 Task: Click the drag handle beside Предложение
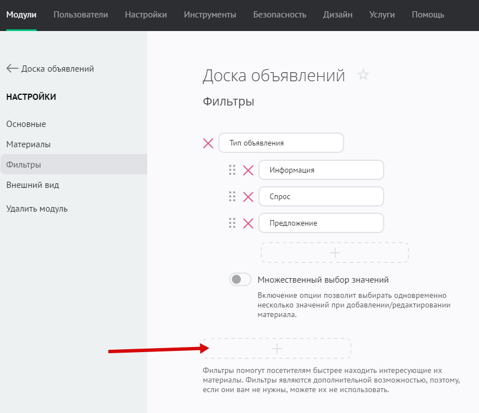(x=232, y=223)
